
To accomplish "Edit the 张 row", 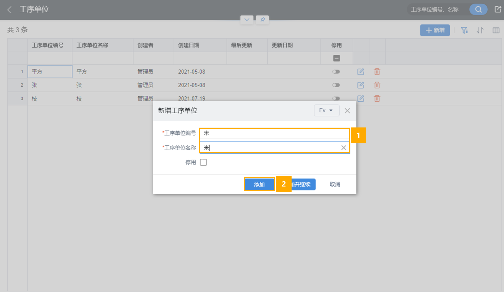I will point(361,85).
